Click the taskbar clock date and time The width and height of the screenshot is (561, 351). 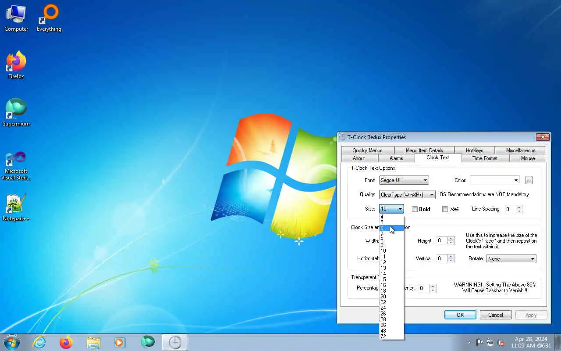coord(531,342)
